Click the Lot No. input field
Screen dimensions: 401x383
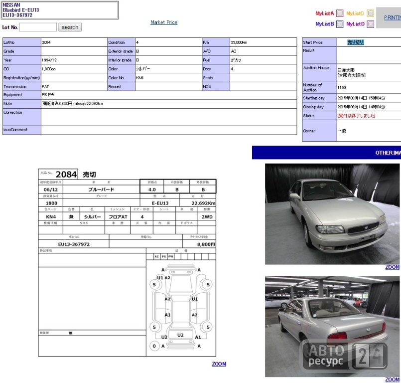(38, 27)
